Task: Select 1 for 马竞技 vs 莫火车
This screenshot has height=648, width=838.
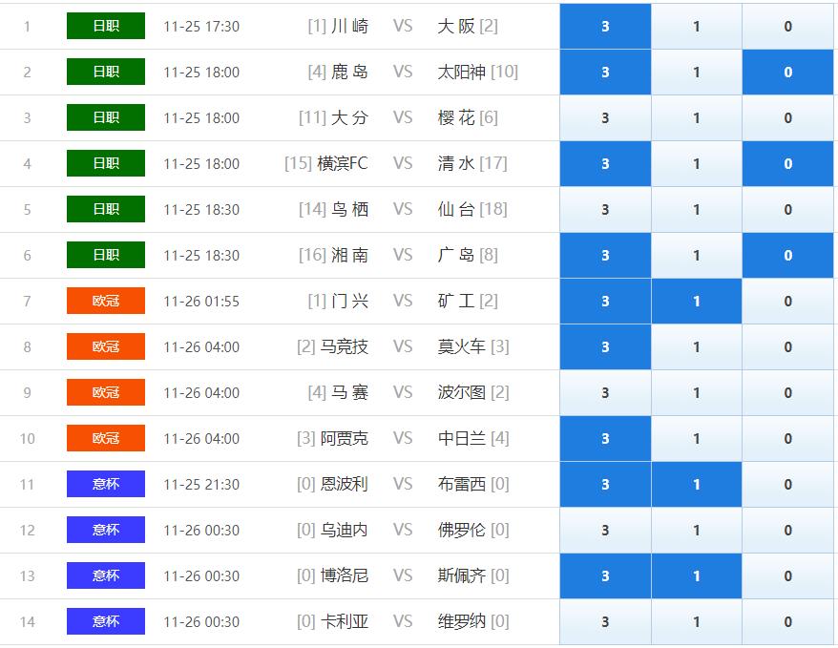Action: point(697,347)
